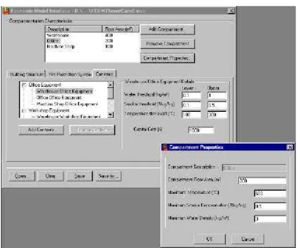The width and height of the screenshot is (300, 248).
Task: Click the Smoke threshold Upper field
Action: [x=217, y=105]
